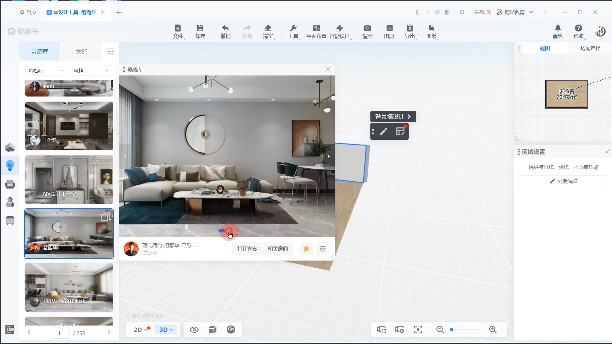612x344 pixels.
Task: Click the pencil edit icon in floating toolbar
Action: coord(384,132)
